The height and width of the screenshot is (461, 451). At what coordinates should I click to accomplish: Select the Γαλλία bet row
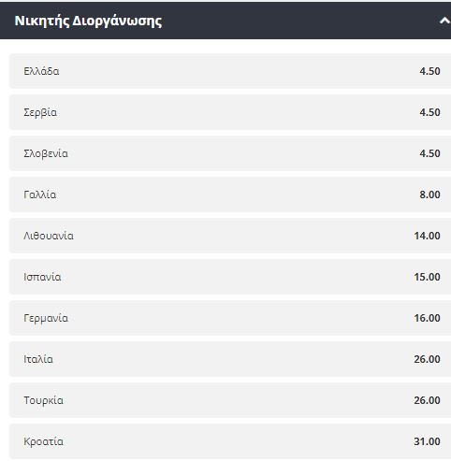point(230,194)
